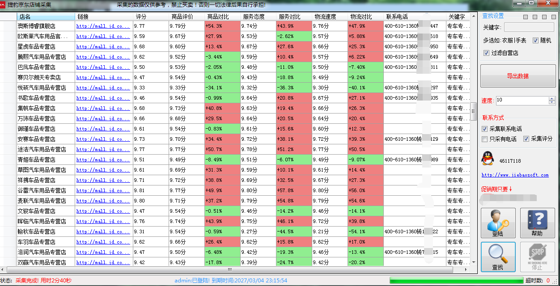Increase 速度 value with up arrow
Image resolution: width=560 pixels, height=286 pixels.
[552, 98]
